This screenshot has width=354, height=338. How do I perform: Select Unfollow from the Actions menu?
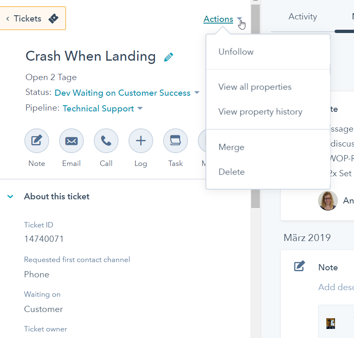pyautogui.click(x=236, y=52)
